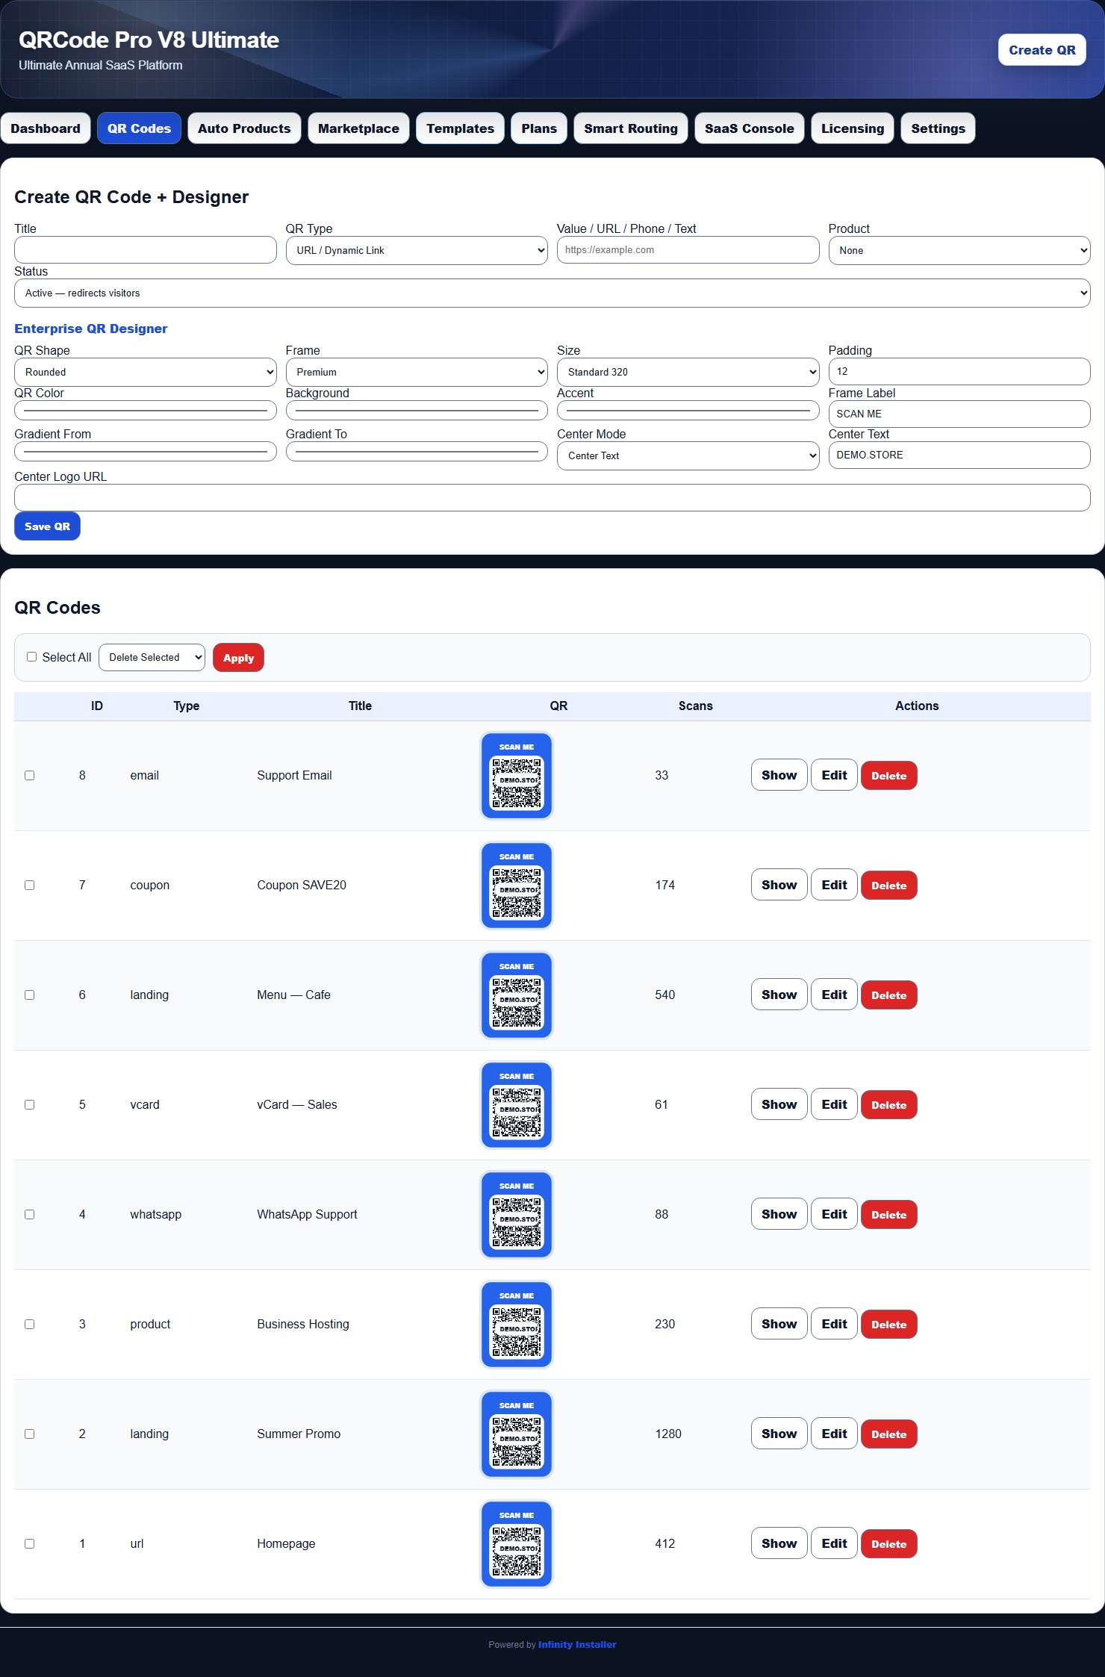Pick the Gradient To color swatch
The image size is (1105, 1677).
click(x=417, y=452)
